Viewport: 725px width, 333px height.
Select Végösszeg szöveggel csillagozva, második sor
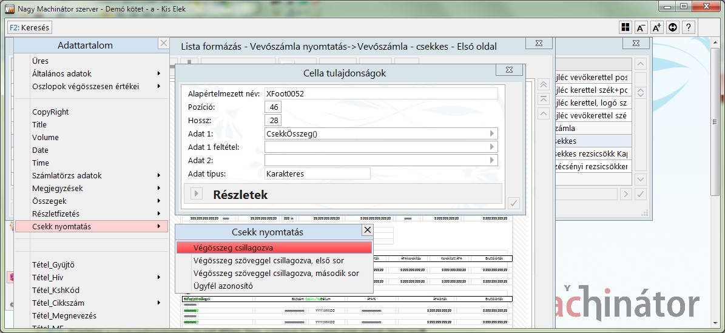(274, 274)
